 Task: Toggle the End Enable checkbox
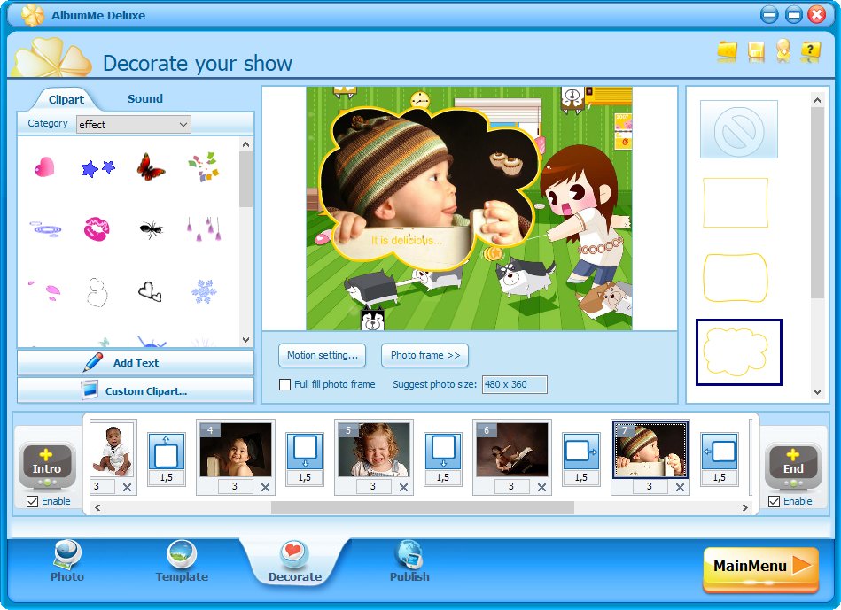point(774,501)
